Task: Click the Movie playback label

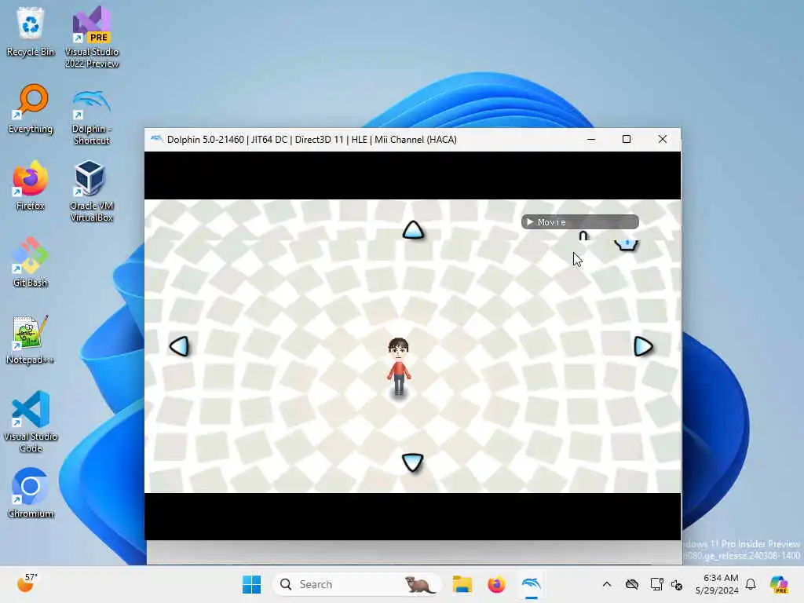Action: [x=580, y=222]
